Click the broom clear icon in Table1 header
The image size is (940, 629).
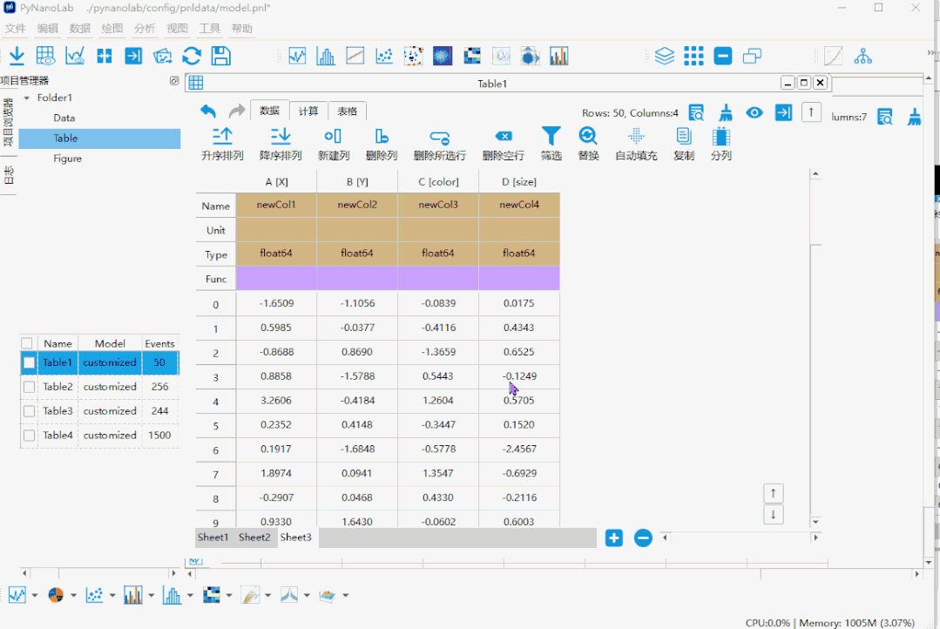[x=726, y=112]
